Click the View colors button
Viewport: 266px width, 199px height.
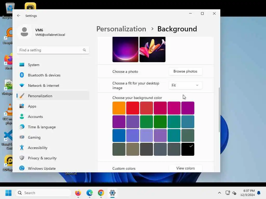(185, 168)
